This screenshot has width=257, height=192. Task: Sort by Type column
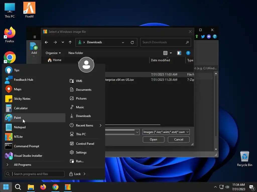click(x=190, y=60)
